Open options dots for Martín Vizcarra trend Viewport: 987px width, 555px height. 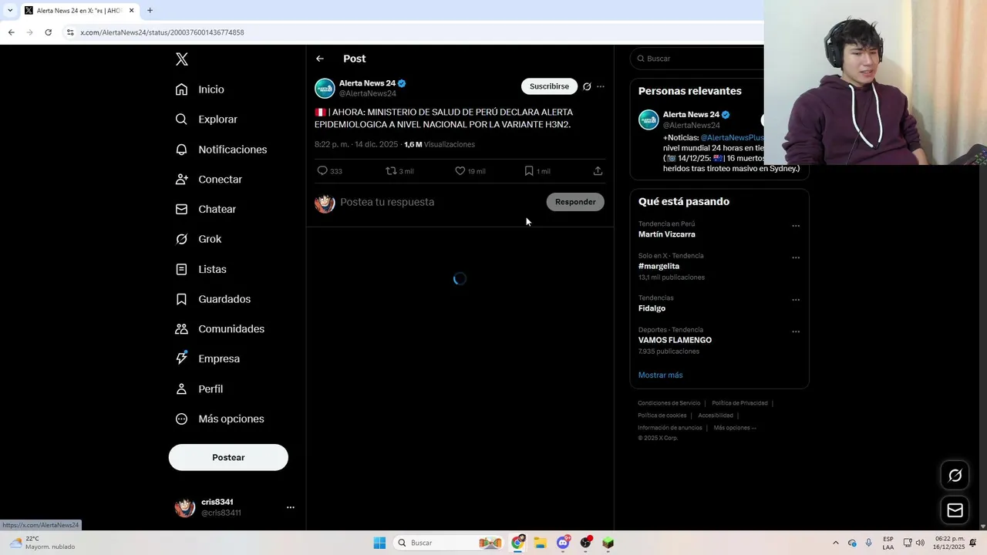(x=796, y=226)
